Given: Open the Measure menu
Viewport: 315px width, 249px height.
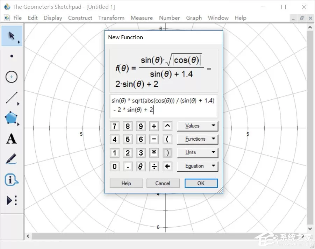Looking at the screenshot, I should point(142,18).
